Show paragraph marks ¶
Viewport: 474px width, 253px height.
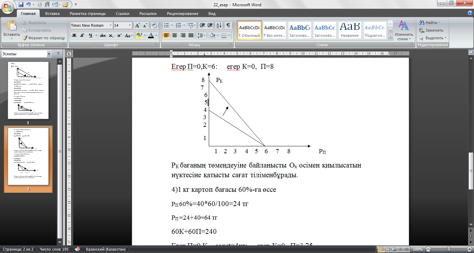(x=228, y=25)
